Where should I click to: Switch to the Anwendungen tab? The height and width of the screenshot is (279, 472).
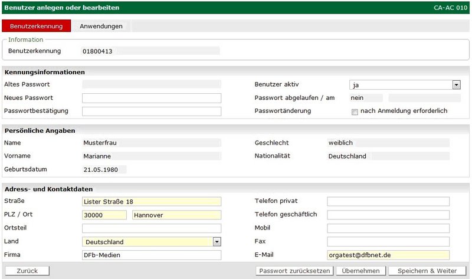tap(101, 27)
